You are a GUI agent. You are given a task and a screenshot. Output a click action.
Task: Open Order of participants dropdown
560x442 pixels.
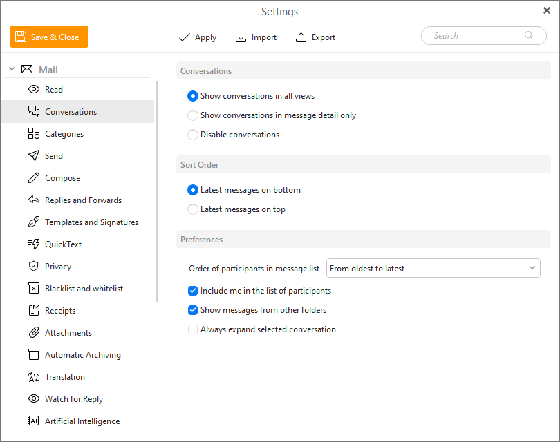[433, 268]
